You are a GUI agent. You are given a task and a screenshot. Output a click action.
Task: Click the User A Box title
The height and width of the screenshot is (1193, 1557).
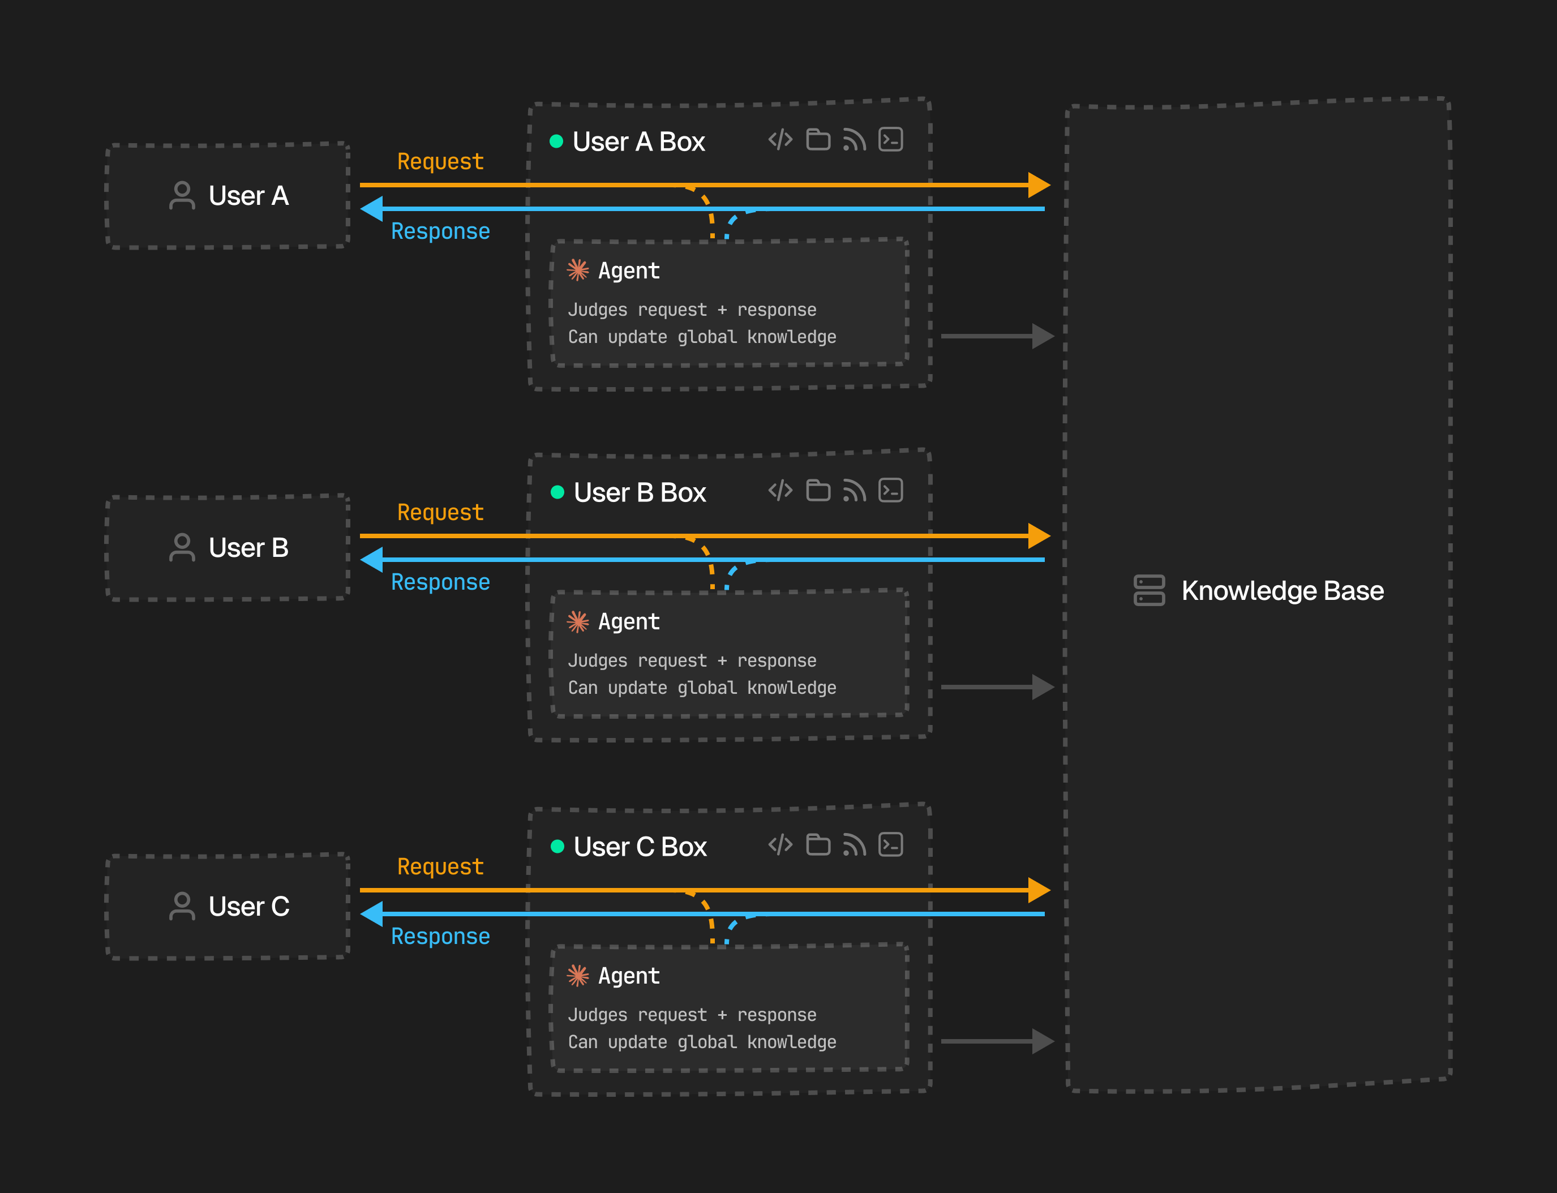coord(638,142)
